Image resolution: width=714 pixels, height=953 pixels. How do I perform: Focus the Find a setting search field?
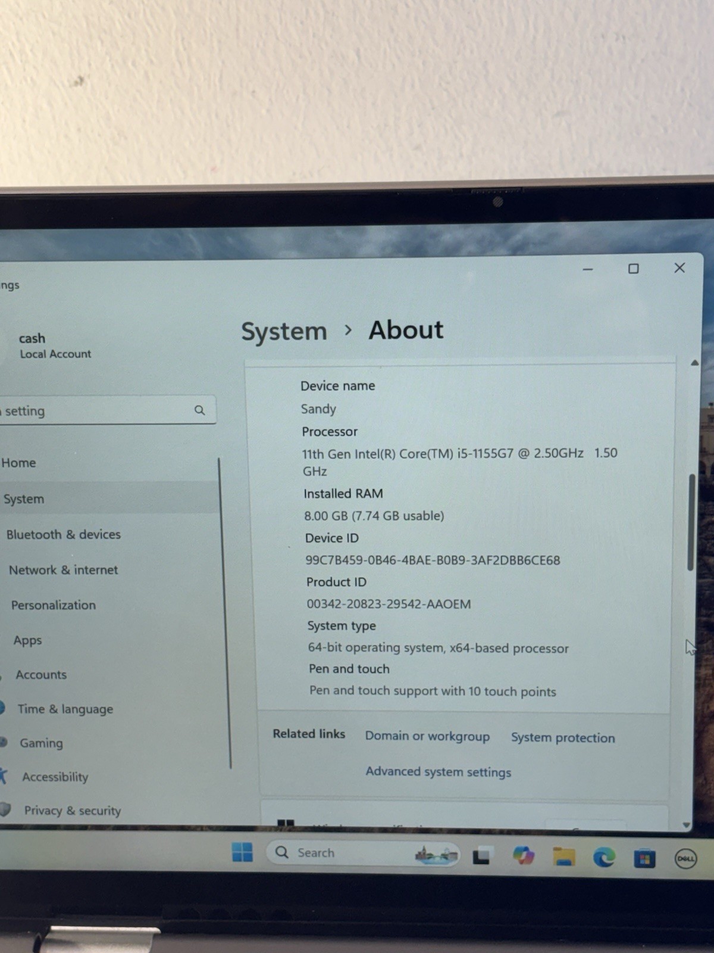[x=107, y=410]
